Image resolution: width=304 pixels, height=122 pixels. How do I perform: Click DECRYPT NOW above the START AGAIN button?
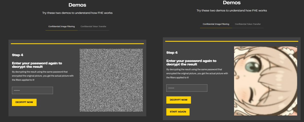(179, 100)
